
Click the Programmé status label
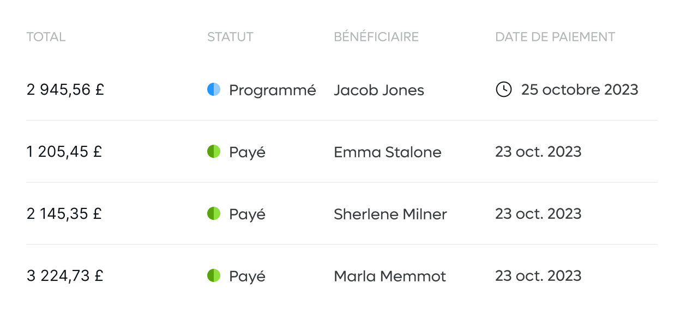[x=273, y=90]
